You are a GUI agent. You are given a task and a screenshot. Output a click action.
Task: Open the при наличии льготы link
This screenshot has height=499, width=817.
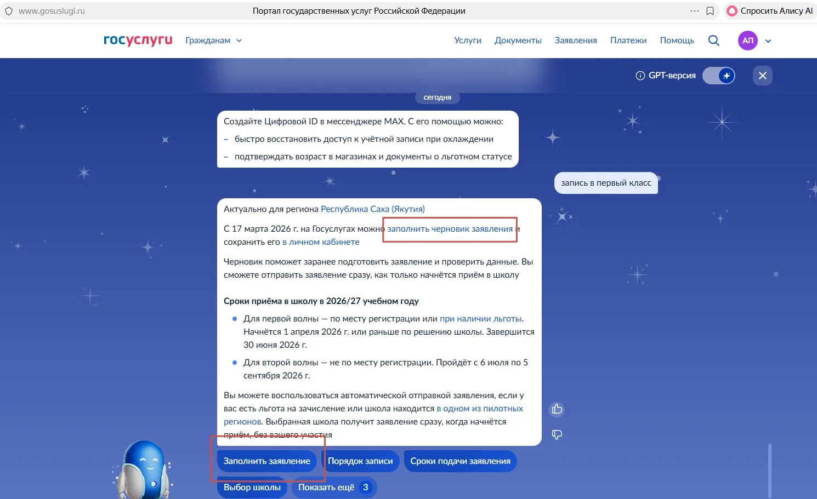(481, 319)
